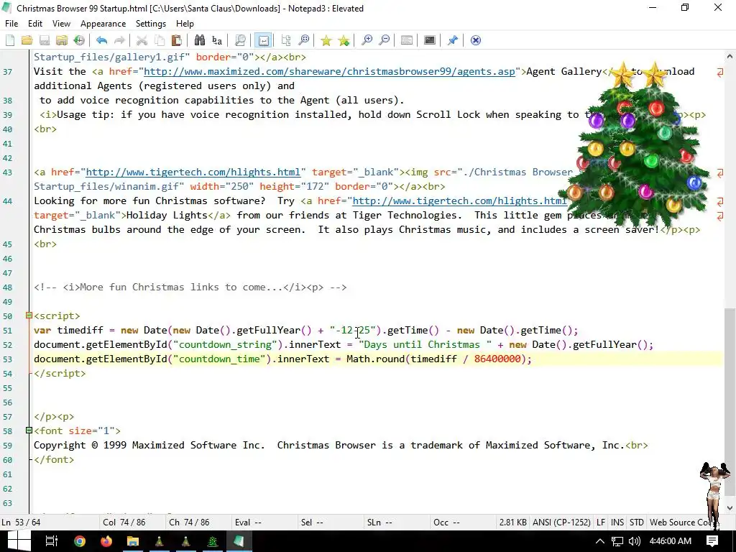Image resolution: width=736 pixels, height=552 pixels.
Task: Click the focused view magnifier icon
Action: tap(304, 40)
